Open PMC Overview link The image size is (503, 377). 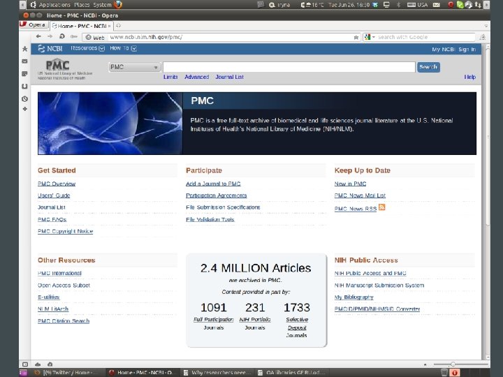point(57,184)
